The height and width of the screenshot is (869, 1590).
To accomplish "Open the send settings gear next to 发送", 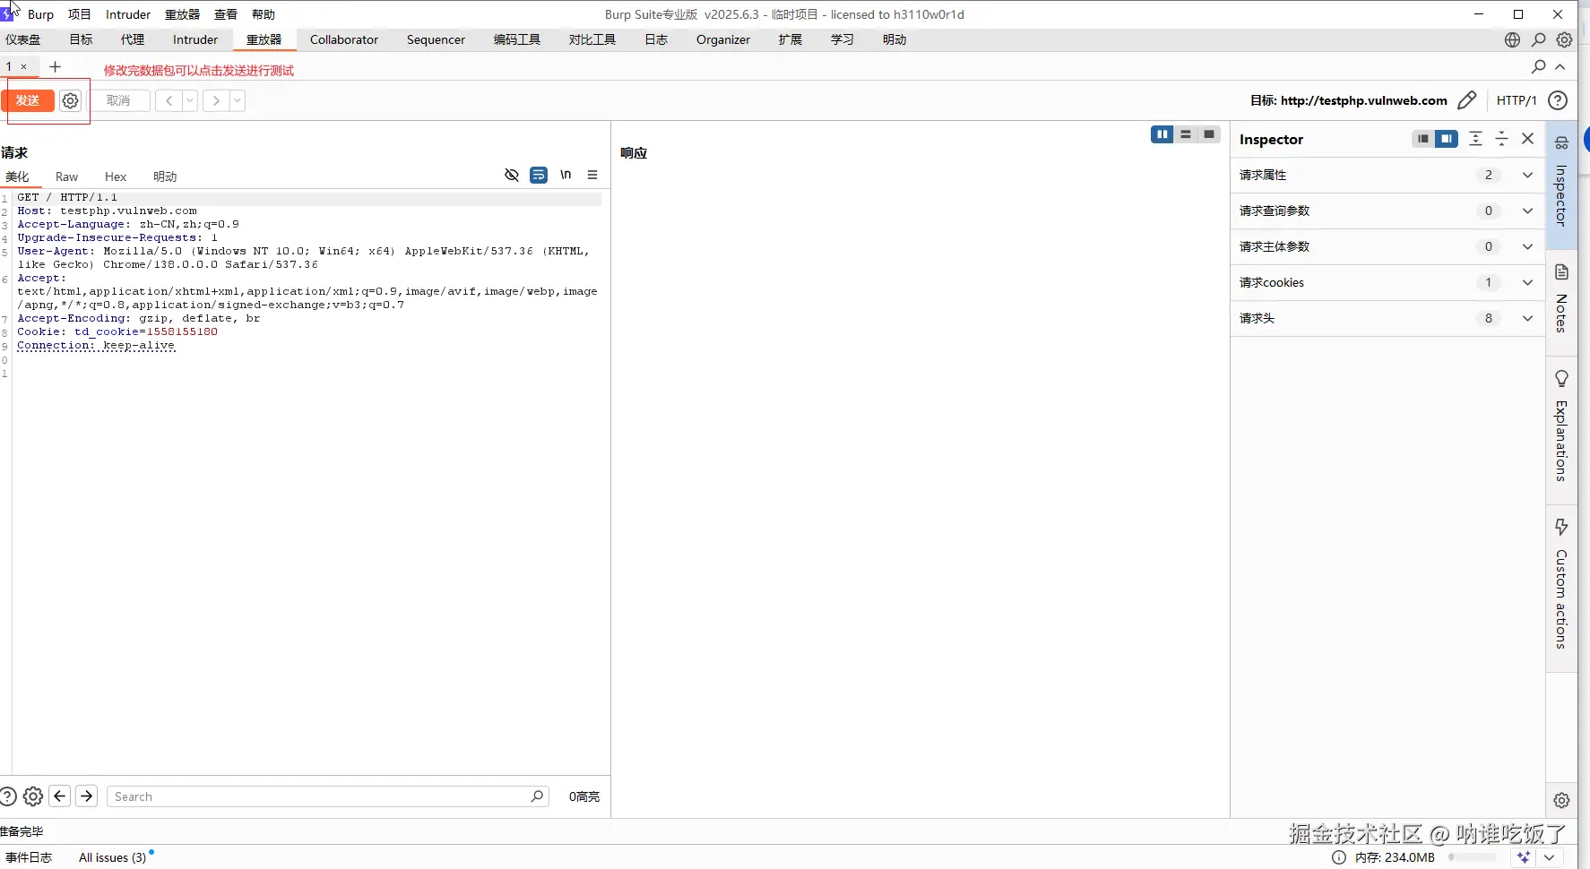I will [70, 100].
